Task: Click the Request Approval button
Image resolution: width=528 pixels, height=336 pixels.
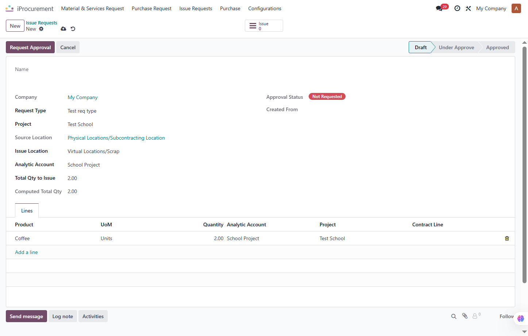Action: coord(30,47)
